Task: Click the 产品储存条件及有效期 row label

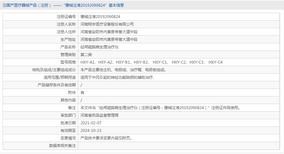Action: [57, 85]
